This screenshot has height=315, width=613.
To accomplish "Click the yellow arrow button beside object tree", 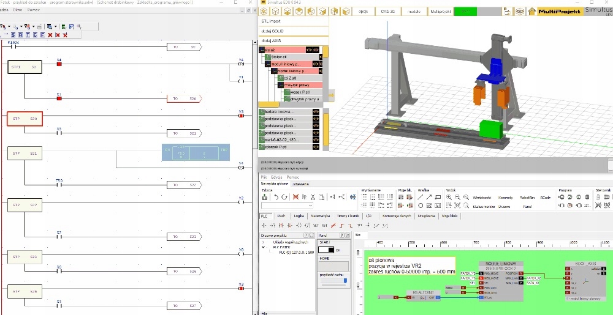I will [332, 95].
